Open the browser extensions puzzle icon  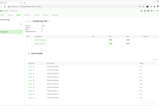click(x=154, y=7)
